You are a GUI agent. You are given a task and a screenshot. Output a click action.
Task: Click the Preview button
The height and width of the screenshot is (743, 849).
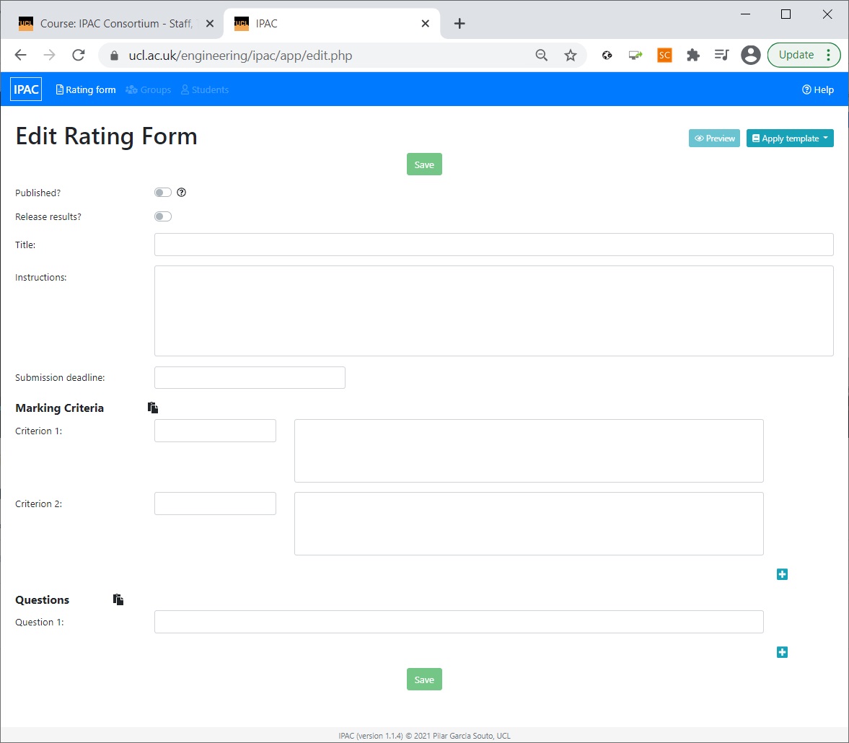click(x=714, y=138)
